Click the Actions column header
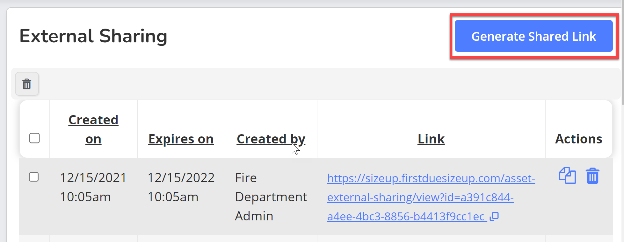 578,139
